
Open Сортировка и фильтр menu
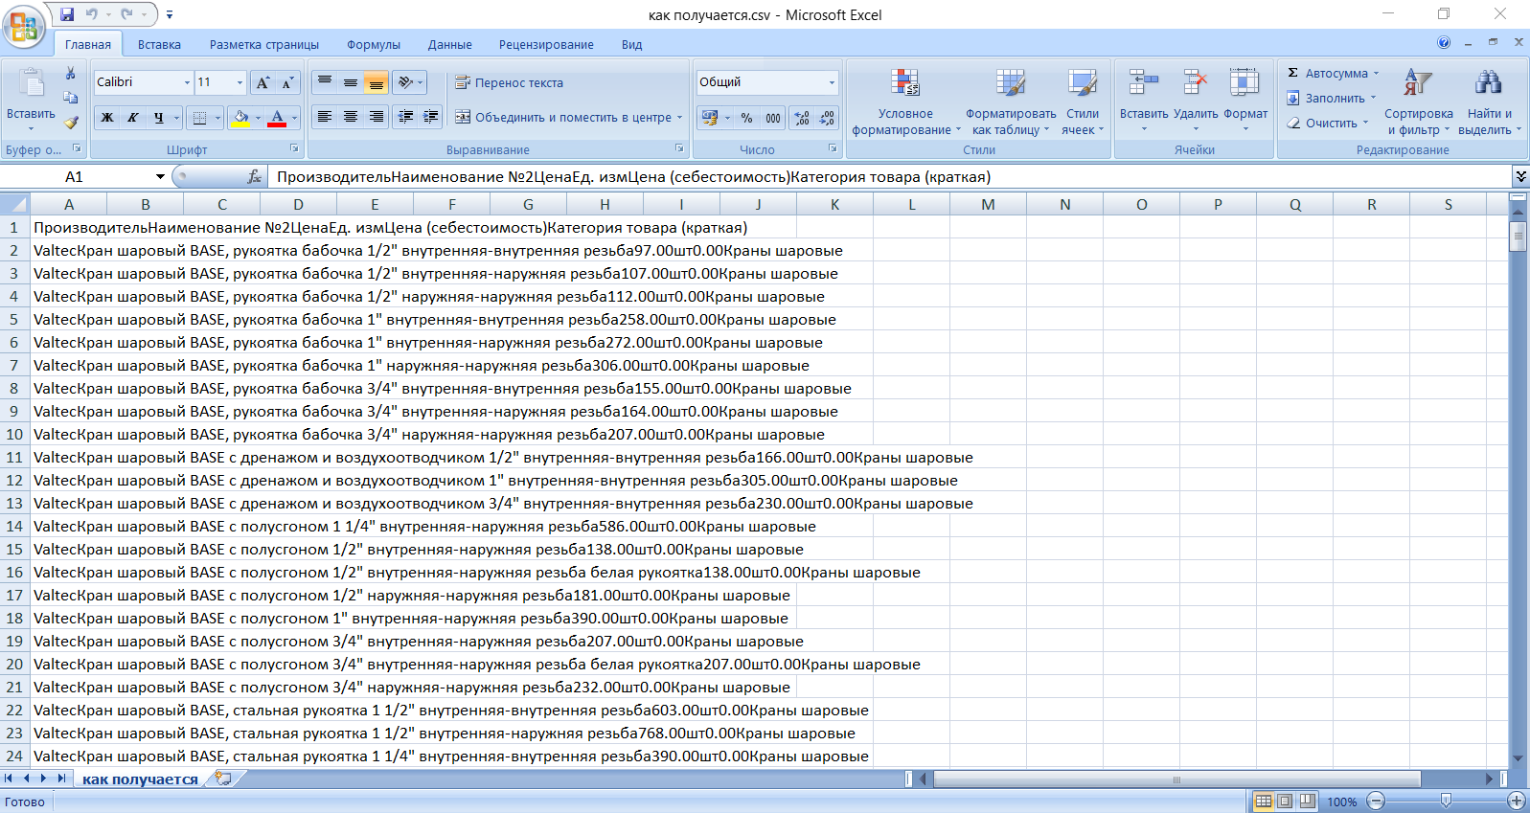coord(1418,102)
